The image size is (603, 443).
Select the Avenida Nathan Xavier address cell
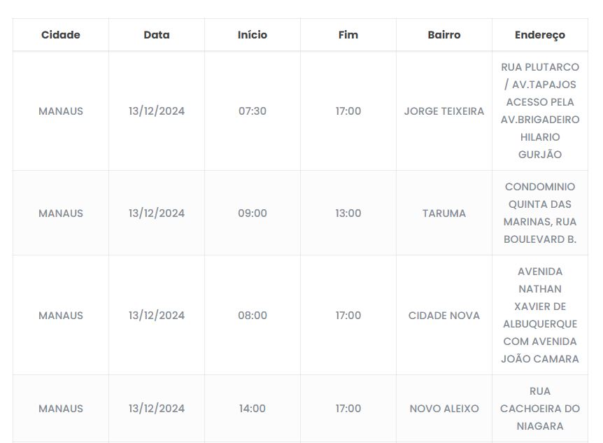point(540,316)
